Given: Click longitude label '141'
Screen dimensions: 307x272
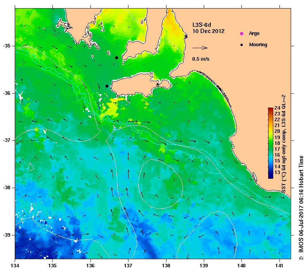Looking at the screenshot, I should point(279,266).
